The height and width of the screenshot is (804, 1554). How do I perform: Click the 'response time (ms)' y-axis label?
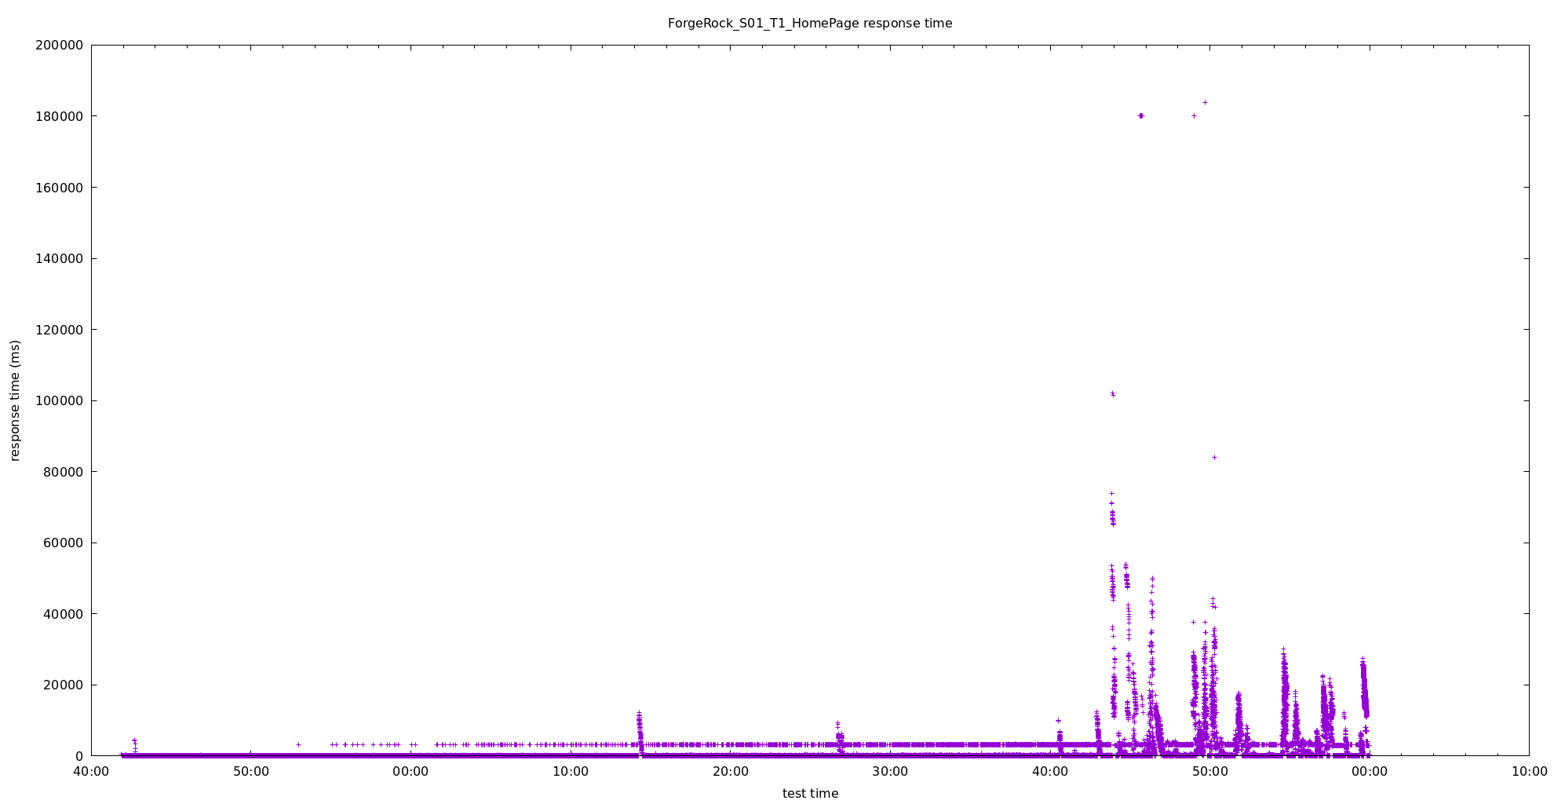(x=15, y=400)
